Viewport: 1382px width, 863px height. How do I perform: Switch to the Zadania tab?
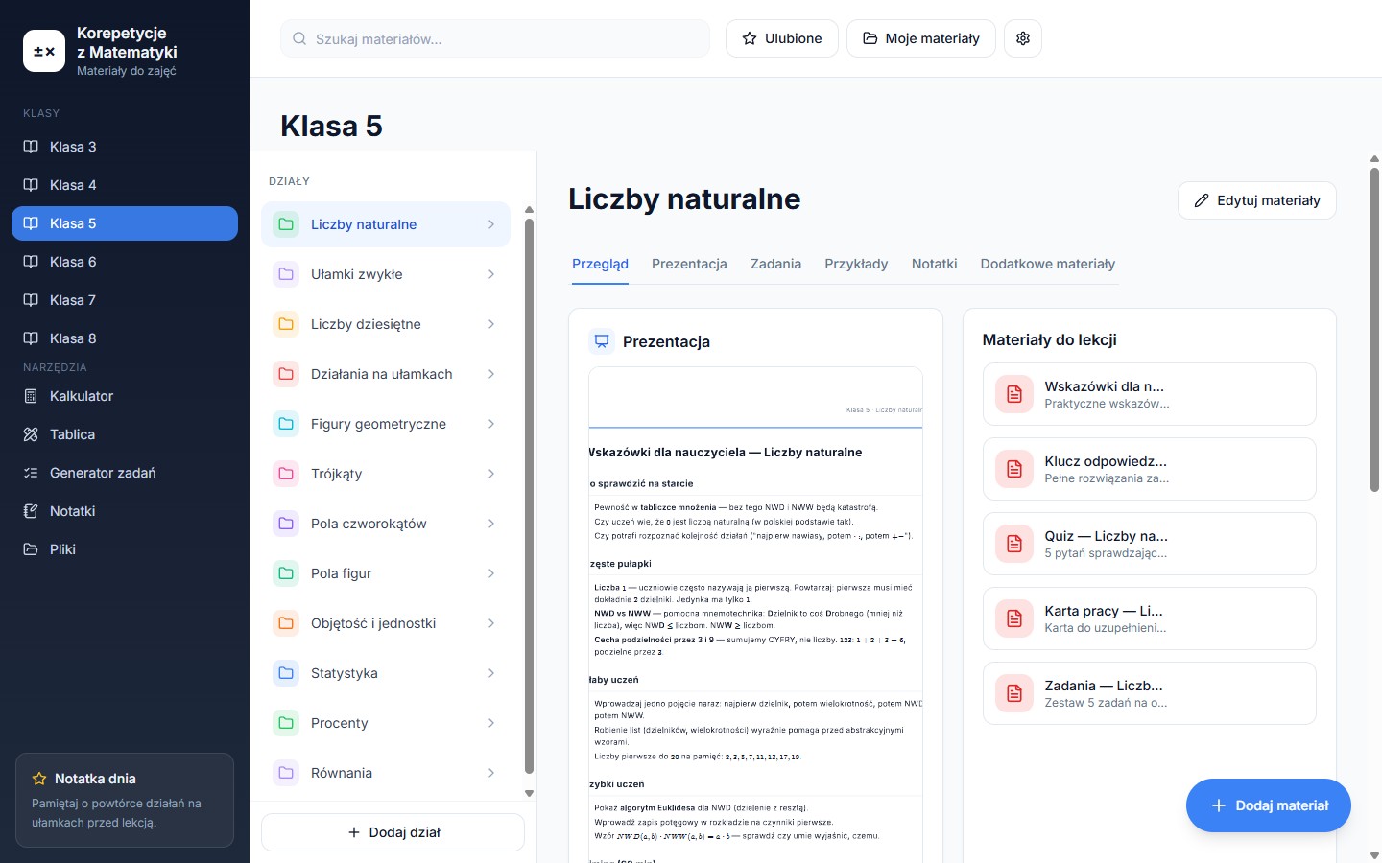click(775, 264)
